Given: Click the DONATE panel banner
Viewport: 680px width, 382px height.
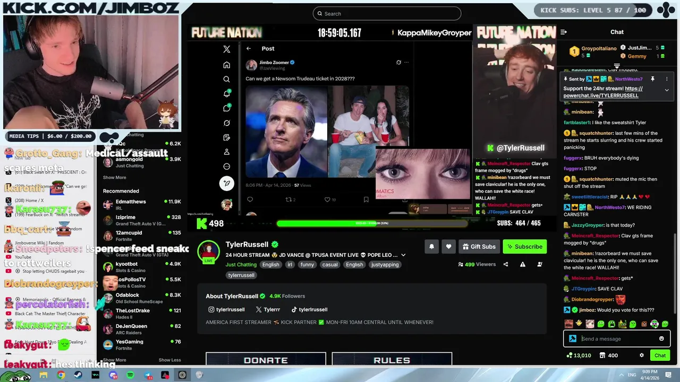Looking at the screenshot, I should tap(266, 359).
